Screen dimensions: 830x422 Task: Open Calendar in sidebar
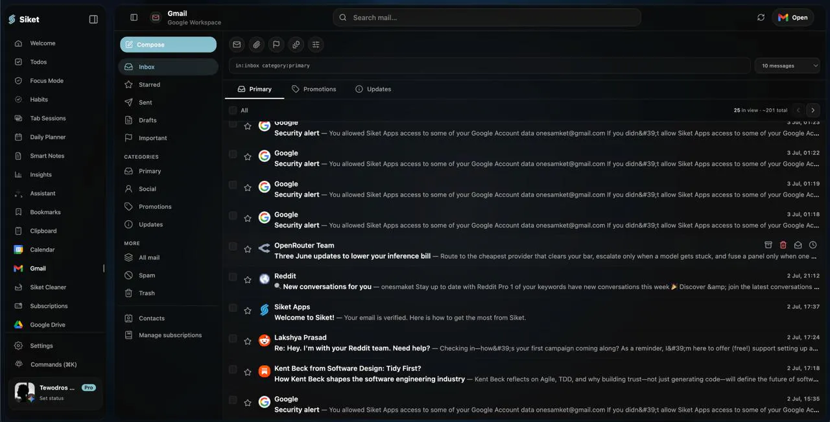point(56,250)
